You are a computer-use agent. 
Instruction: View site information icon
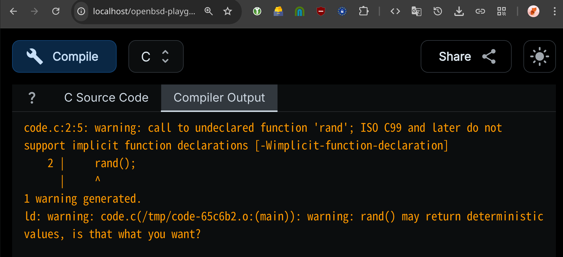click(81, 12)
